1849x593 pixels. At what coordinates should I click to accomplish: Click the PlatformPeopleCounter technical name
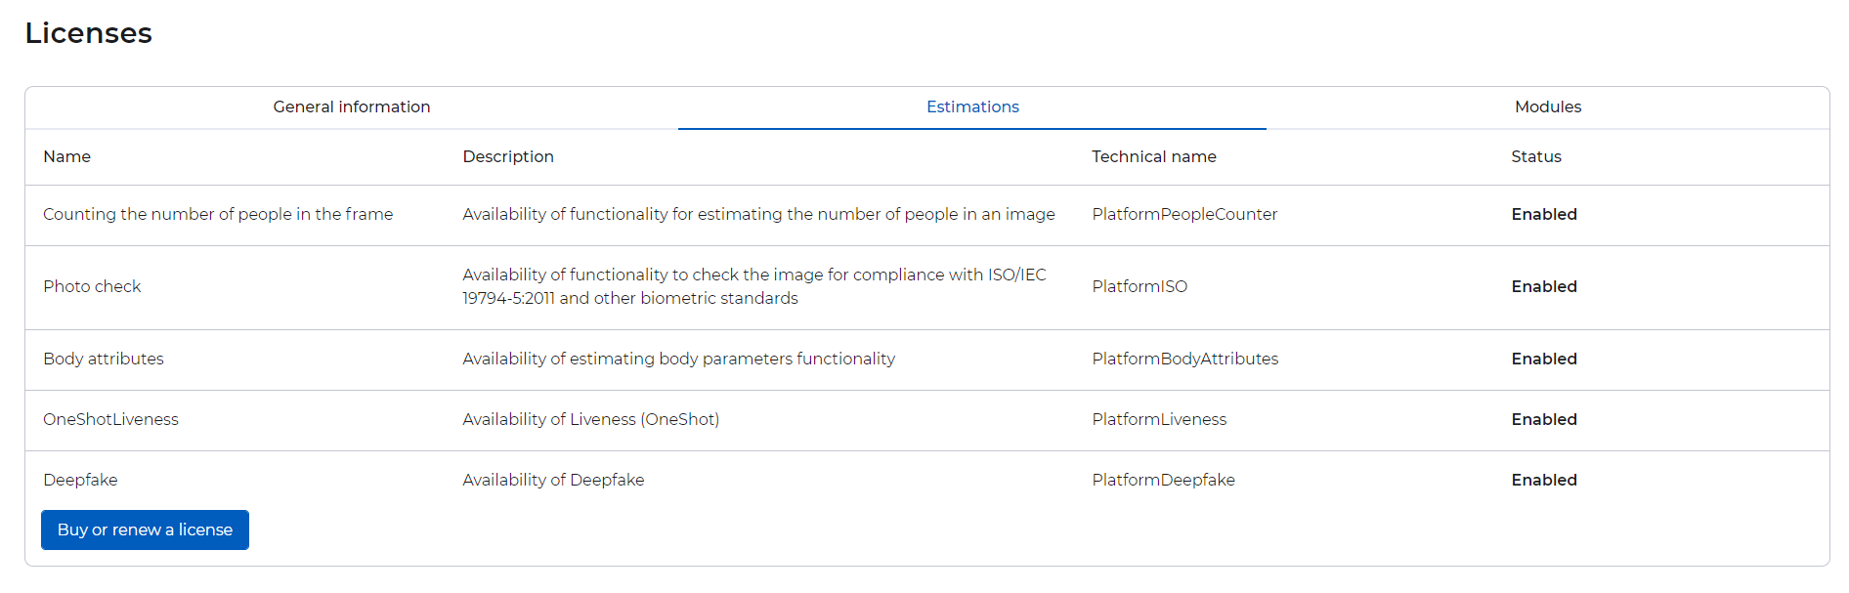(x=1184, y=215)
